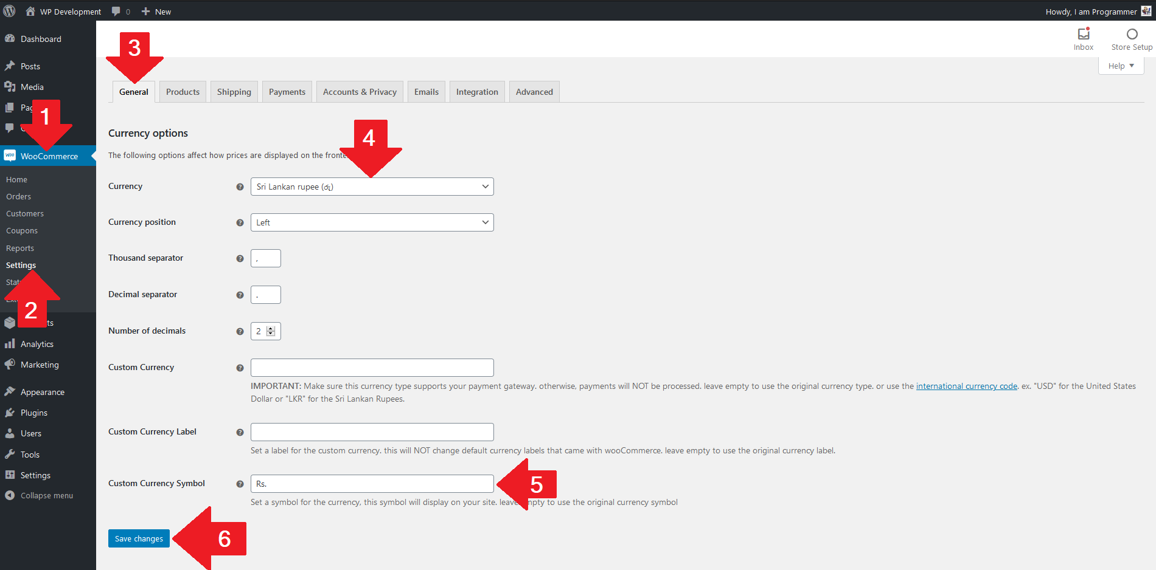Click the Posts pin icon
The image size is (1156, 570).
click(10, 66)
